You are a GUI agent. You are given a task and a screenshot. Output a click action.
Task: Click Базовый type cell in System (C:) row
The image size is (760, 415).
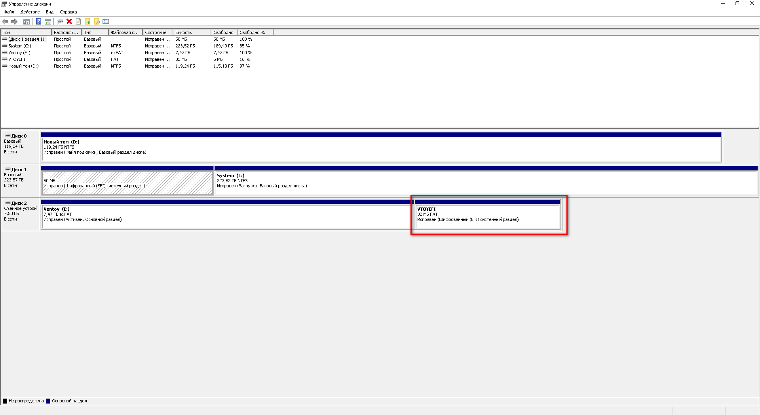pyautogui.click(x=93, y=46)
